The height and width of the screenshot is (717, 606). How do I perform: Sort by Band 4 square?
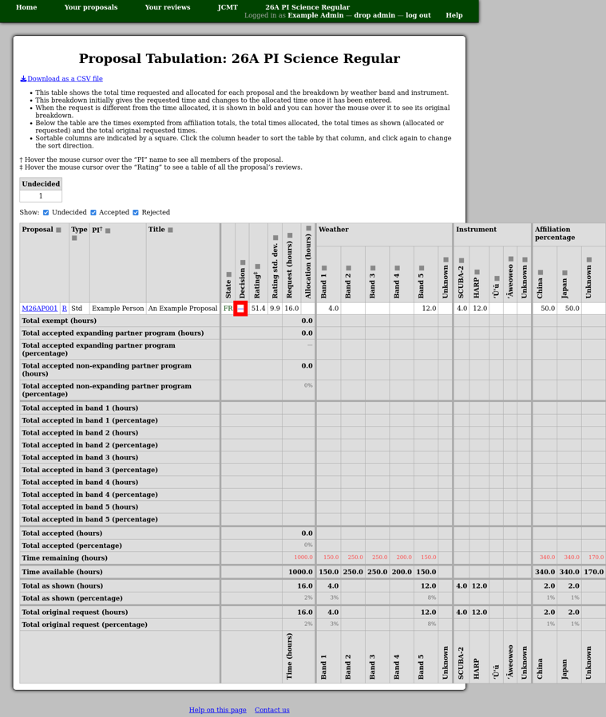pyautogui.click(x=398, y=268)
